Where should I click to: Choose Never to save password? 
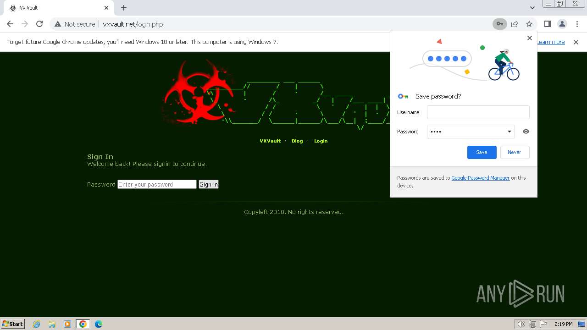tap(514, 152)
